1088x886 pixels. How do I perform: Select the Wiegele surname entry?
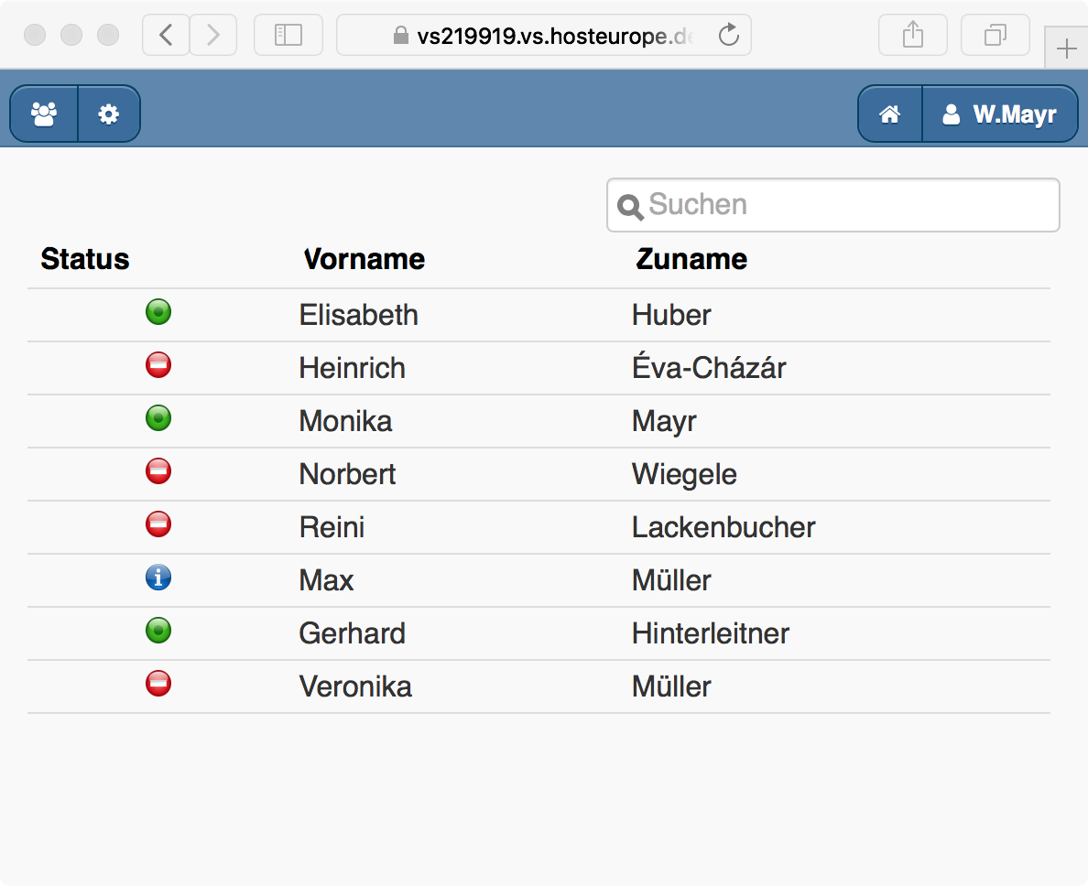[684, 474]
